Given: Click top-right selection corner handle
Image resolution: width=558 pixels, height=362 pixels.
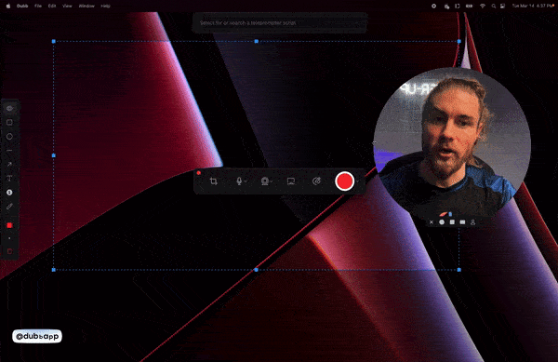Looking at the screenshot, I should pyautogui.click(x=459, y=41).
